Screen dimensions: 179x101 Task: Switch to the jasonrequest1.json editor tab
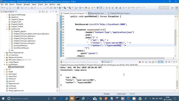tap(96, 13)
